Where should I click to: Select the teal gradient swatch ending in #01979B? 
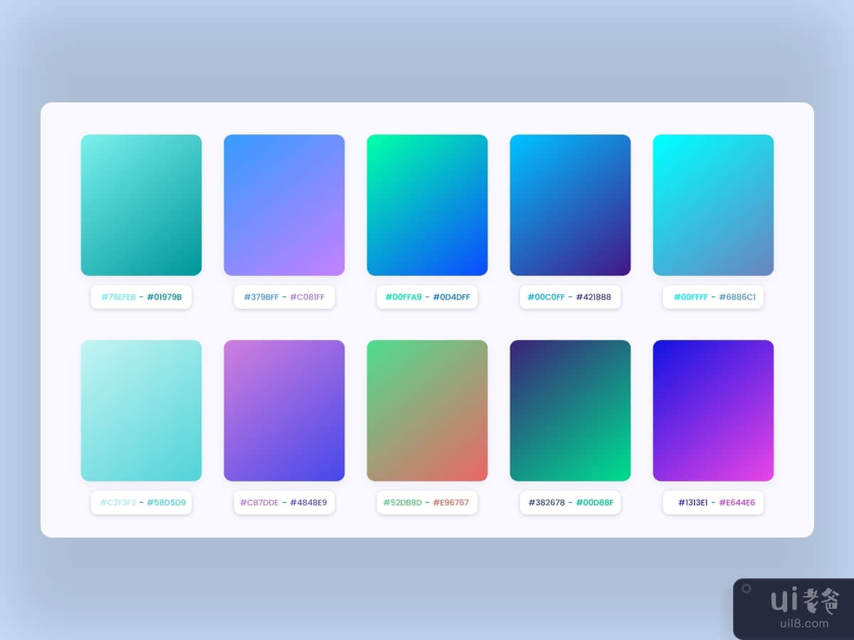(141, 205)
